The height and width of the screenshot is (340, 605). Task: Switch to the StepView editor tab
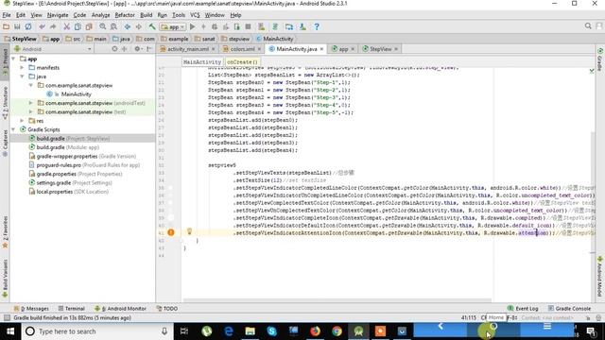pyautogui.click(x=380, y=49)
